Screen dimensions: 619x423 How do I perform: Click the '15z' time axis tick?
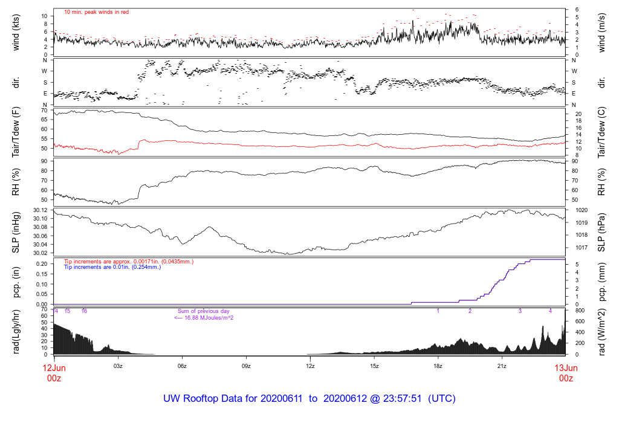374,366
